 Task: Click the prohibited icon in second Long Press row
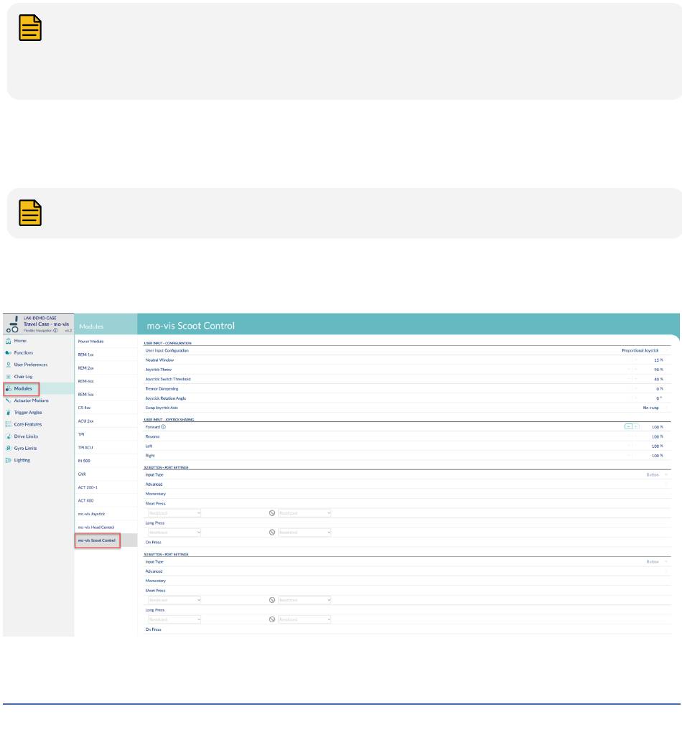pyautogui.click(x=272, y=619)
